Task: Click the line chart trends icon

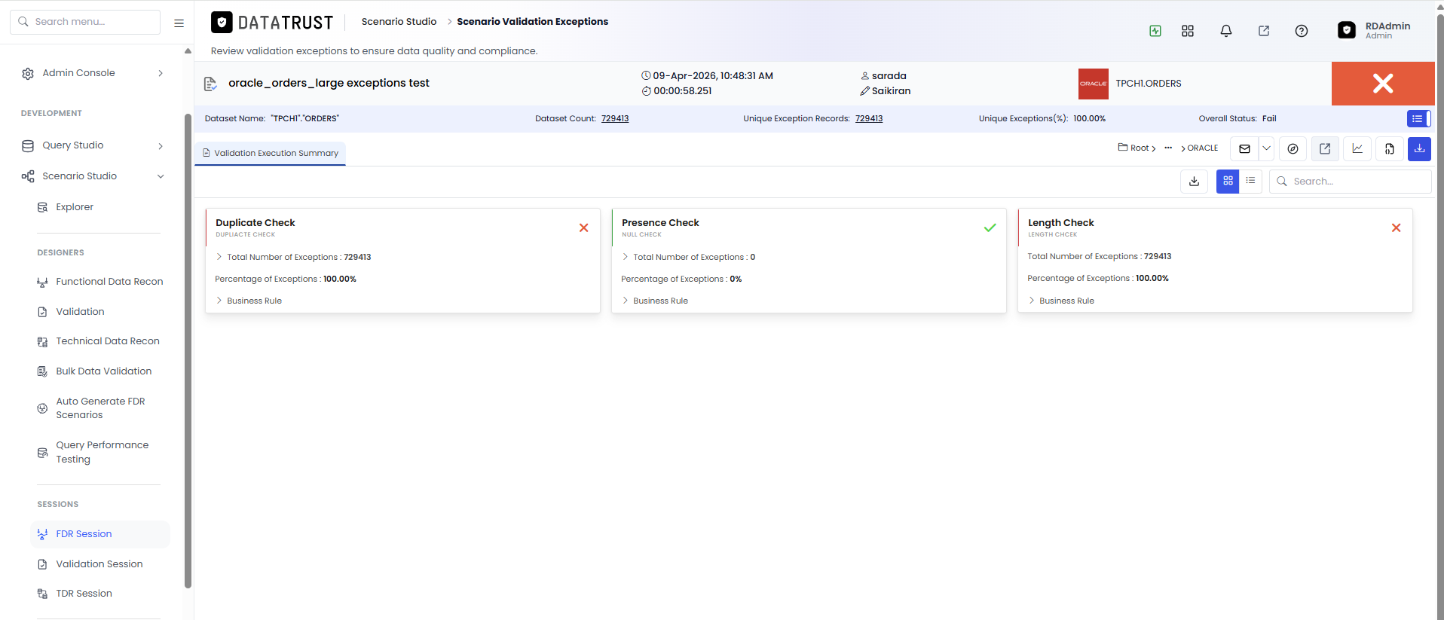Action: point(1357,148)
